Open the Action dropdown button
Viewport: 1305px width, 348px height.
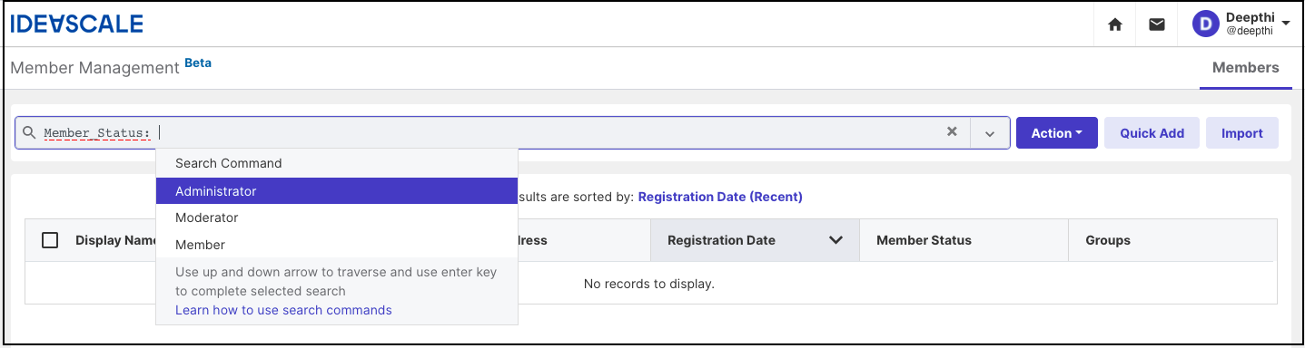1057,133
